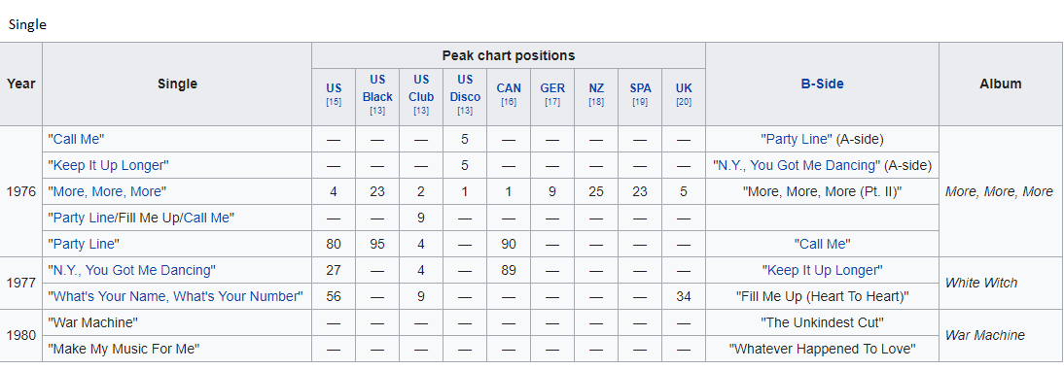
Task: Follow the "N.Y., You Got Me Dancing" 1977 single link
Action: click(x=132, y=270)
